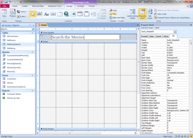Choose the Text Box control
The image size is (193, 138).
39,14
